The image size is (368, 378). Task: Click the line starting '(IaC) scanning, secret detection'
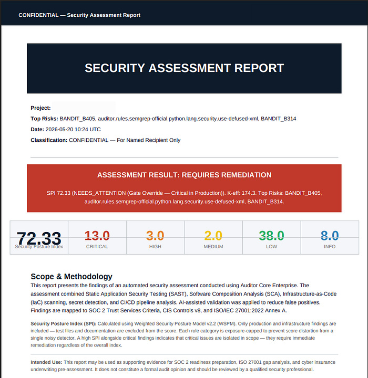[175, 302]
